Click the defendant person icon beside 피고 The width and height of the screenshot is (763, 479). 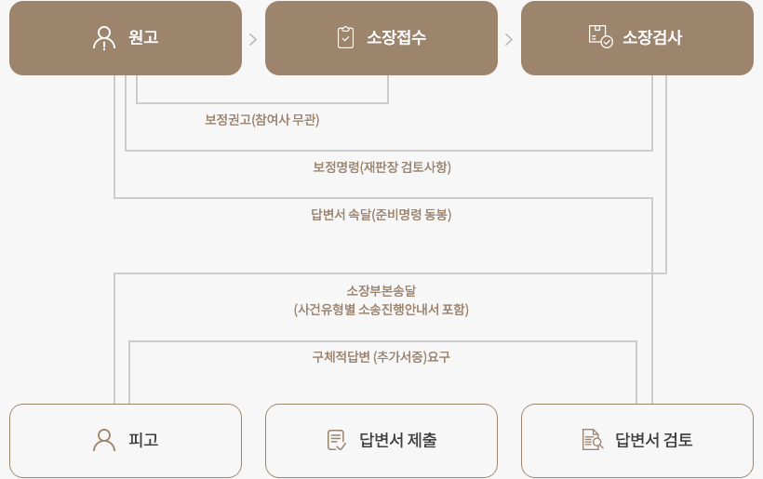[x=104, y=440]
